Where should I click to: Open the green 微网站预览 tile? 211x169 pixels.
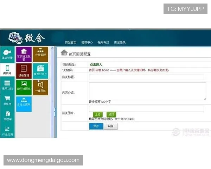click(x=24, y=87)
